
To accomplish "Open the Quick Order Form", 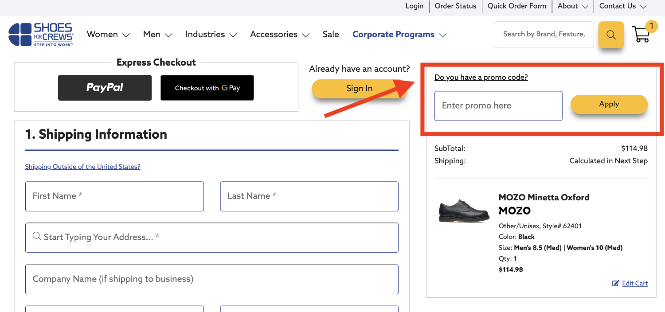I will [517, 6].
